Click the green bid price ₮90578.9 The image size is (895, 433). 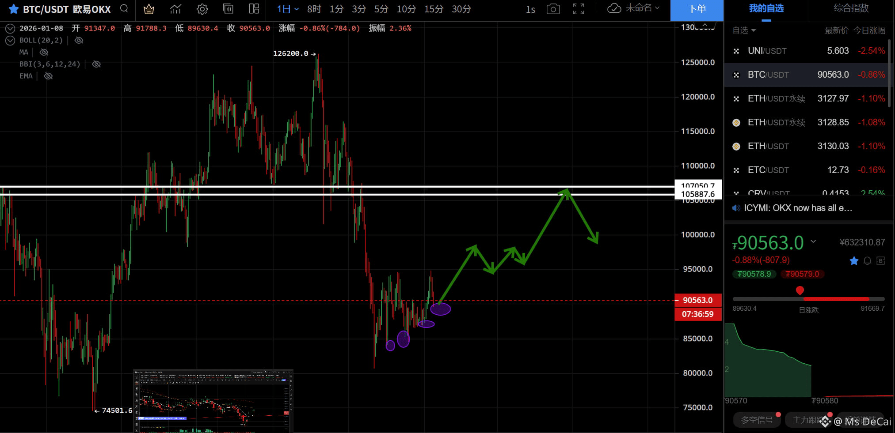754,274
